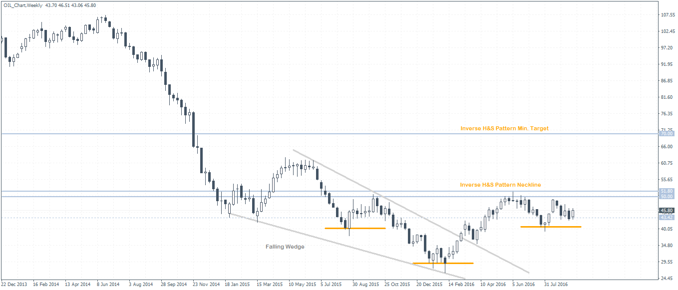Click the 55.65 price axis value
The width and height of the screenshot is (678, 290).
[x=667, y=180]
